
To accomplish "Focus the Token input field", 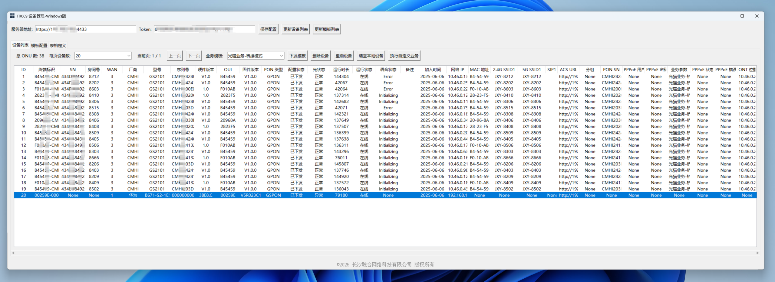I will 205,29.
